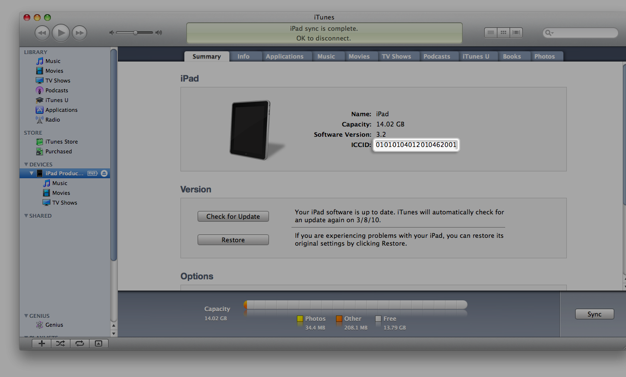This screenshot has height=377, width=626.
Task: Adjust the volume slider knob
Action: (135, 33)
